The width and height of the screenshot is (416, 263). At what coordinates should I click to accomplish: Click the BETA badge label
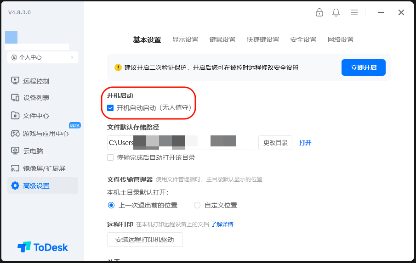[x=75, y=125]
